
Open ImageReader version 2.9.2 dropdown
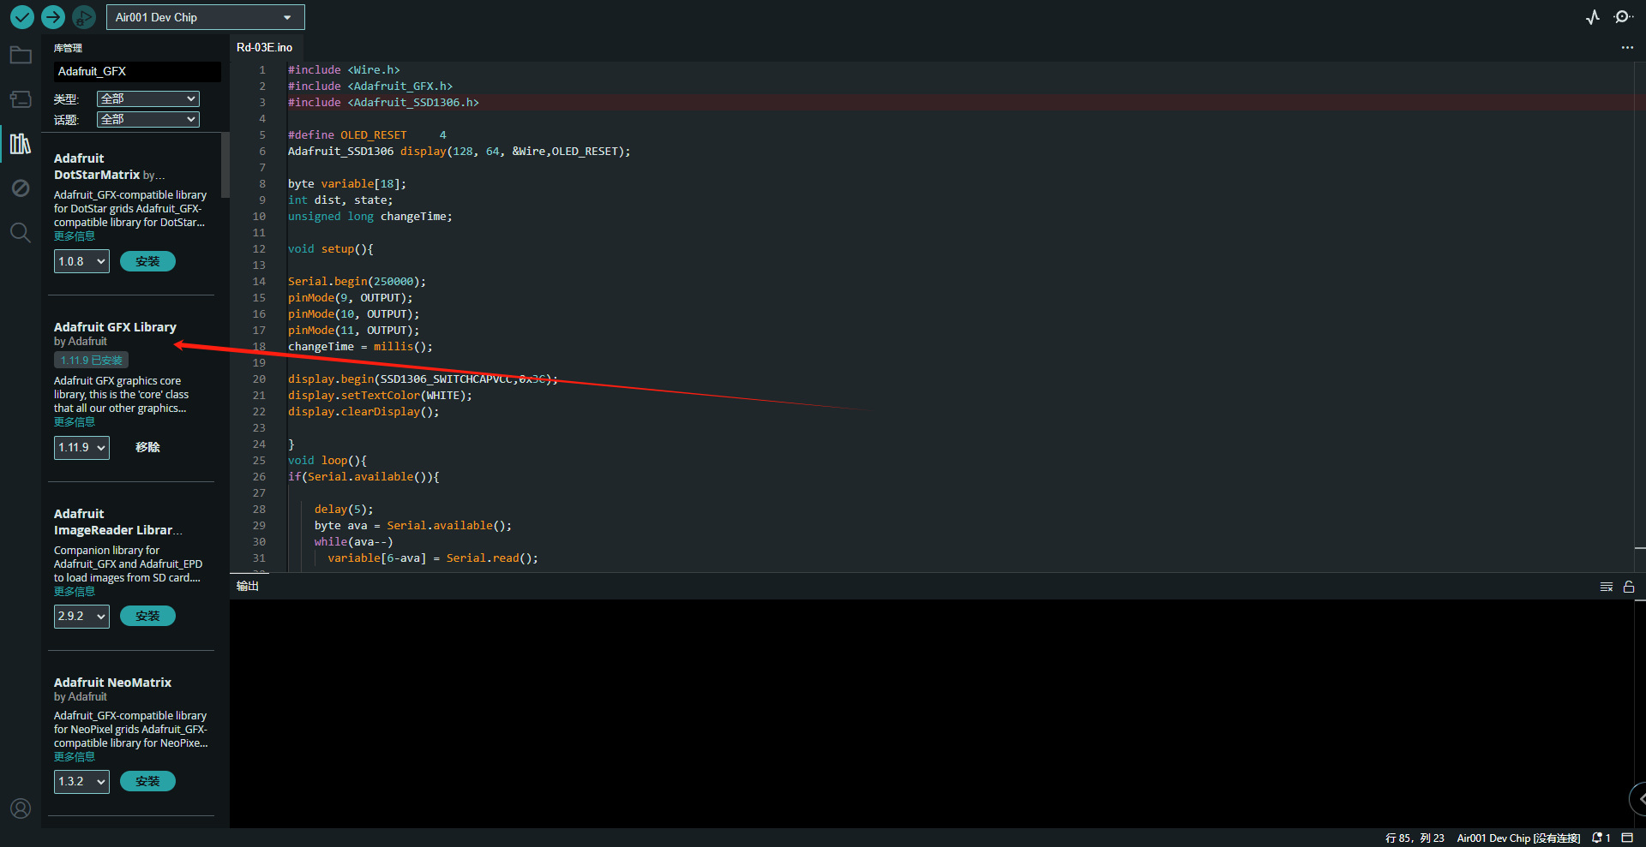(81, 616)
